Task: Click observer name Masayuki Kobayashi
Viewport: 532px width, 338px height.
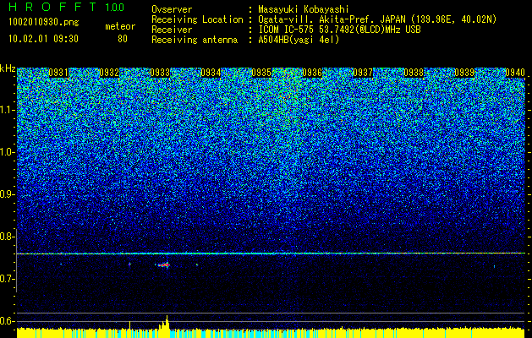Action: pos(304,9)
